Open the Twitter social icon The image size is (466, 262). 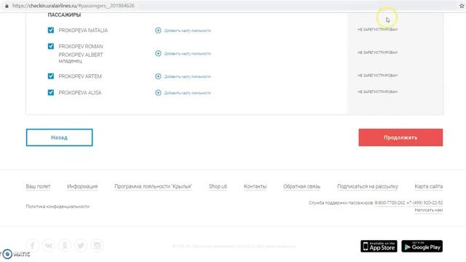pyautogui.click(x=81, y=245)
